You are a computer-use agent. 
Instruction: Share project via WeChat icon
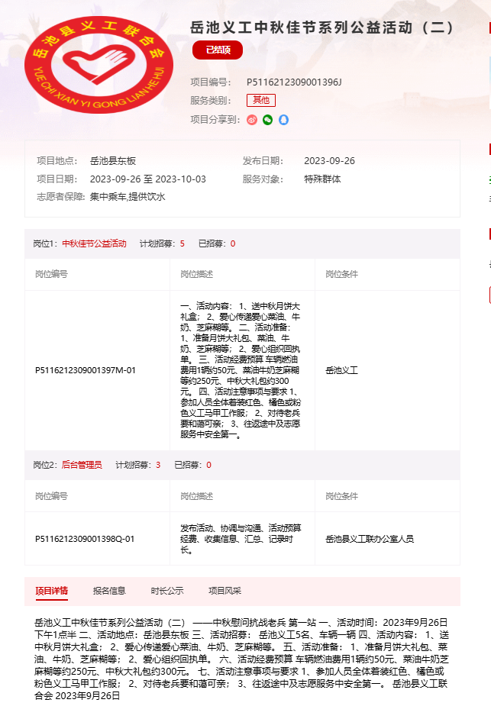click(267, 120)
